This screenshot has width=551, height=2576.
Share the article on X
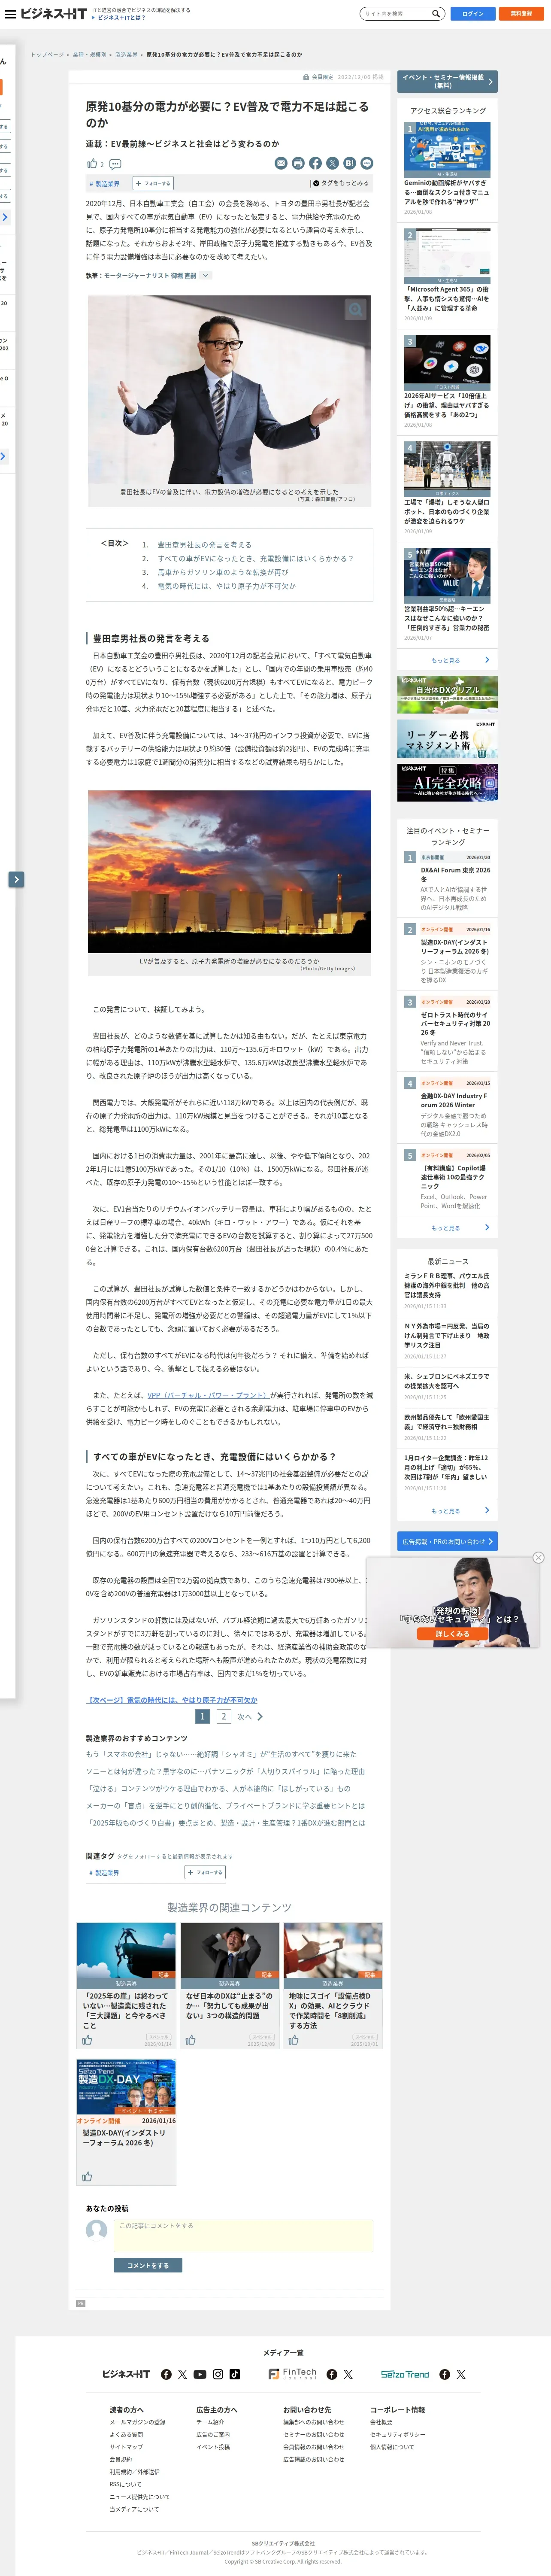pos(332,163)
